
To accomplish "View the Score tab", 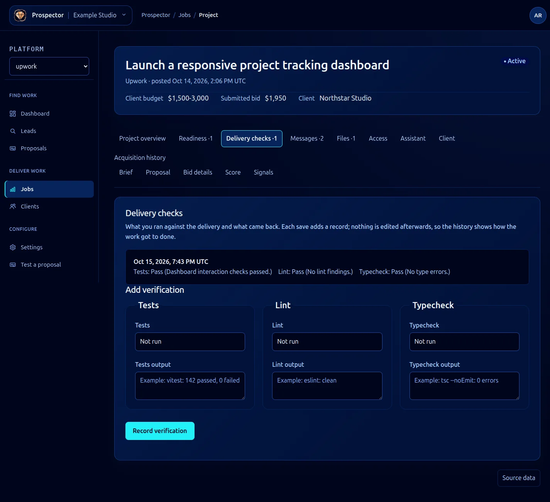I will (x=233, y=173).
